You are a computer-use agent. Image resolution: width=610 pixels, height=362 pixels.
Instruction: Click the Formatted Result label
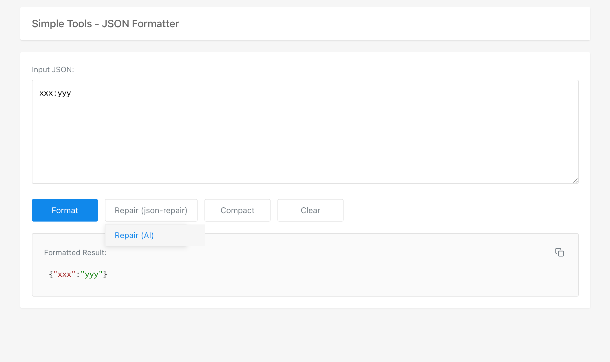pyautogui.click(x=75, y=253)
